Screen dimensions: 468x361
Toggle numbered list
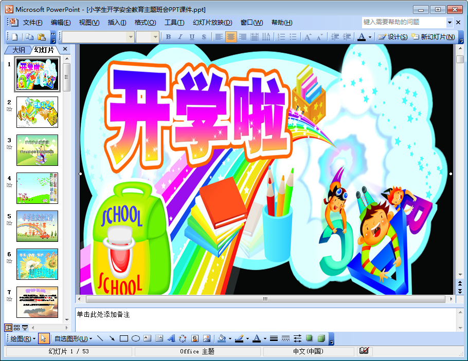[281, 37]
